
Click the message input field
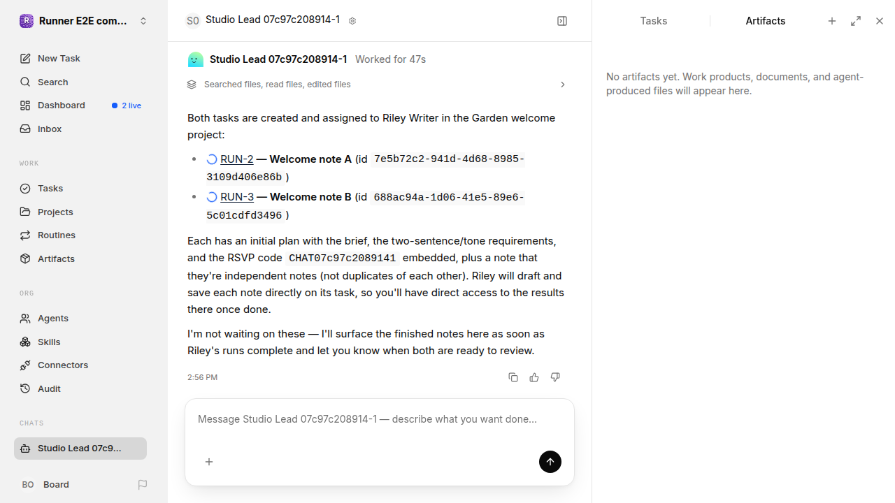pyautogui.click(x=380, y=420)
